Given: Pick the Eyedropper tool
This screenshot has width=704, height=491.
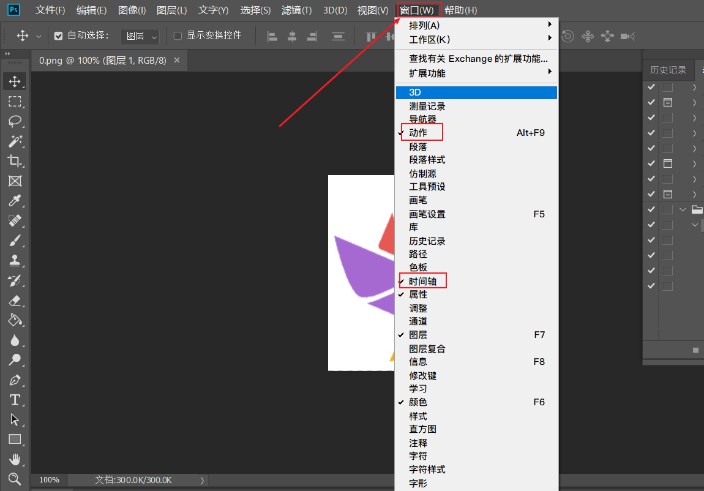Looking at the screenshot, I should (x=15, y=201).
